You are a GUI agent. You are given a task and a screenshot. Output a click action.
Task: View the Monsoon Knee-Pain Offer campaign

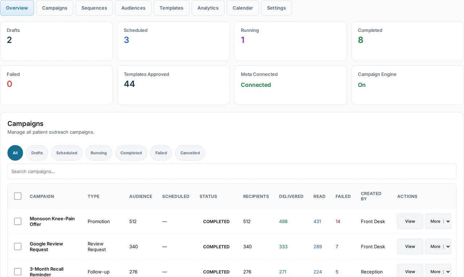tap(410, 221)
